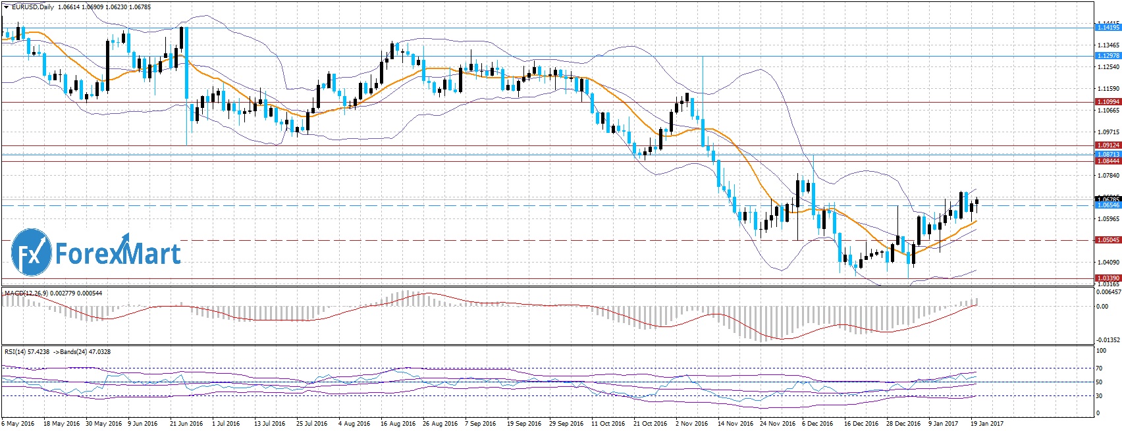Click the 19 Jan 2017 date label

click(x=987, y=424)
